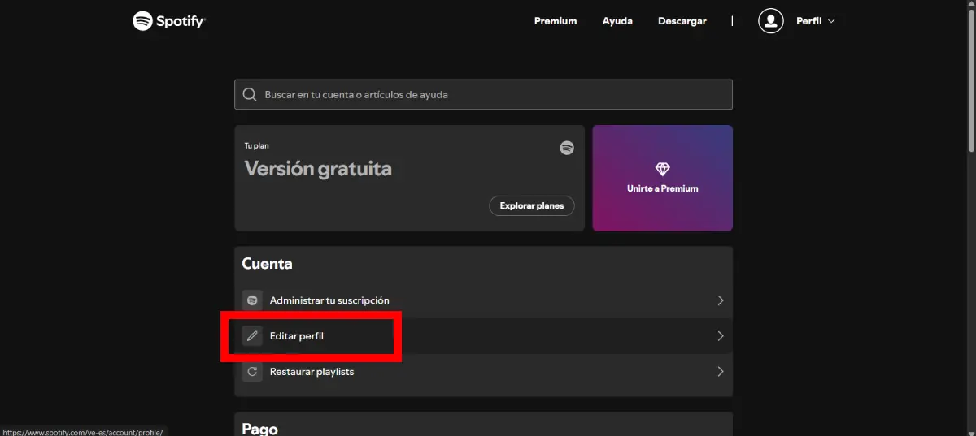Select the Restaurar playlists text link
This screenshot has height=436, width=976.
pyautogui.click(x=312, y=372)
